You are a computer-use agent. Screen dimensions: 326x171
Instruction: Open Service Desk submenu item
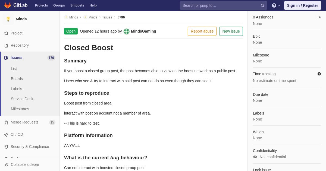[x=22, y=99]
